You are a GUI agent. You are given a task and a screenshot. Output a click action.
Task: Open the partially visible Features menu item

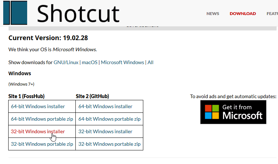pos(272,14)
